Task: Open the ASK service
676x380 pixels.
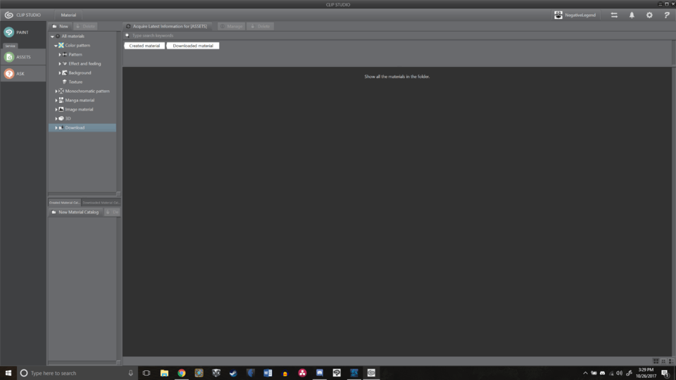Action: 23,74
